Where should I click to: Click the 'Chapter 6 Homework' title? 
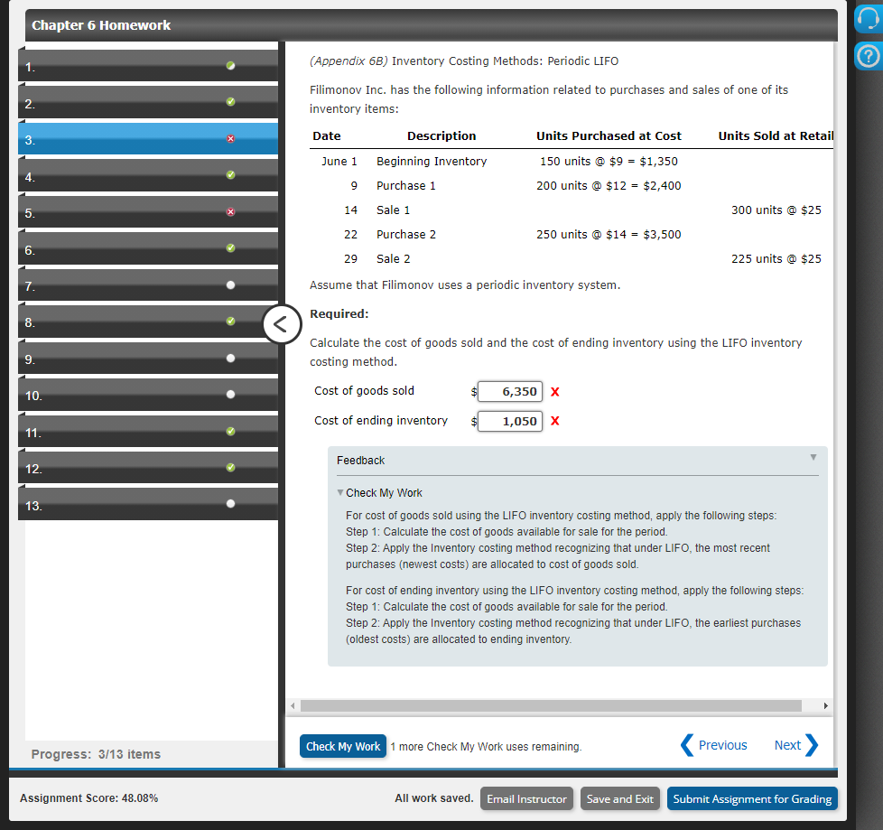click(101, 25)
